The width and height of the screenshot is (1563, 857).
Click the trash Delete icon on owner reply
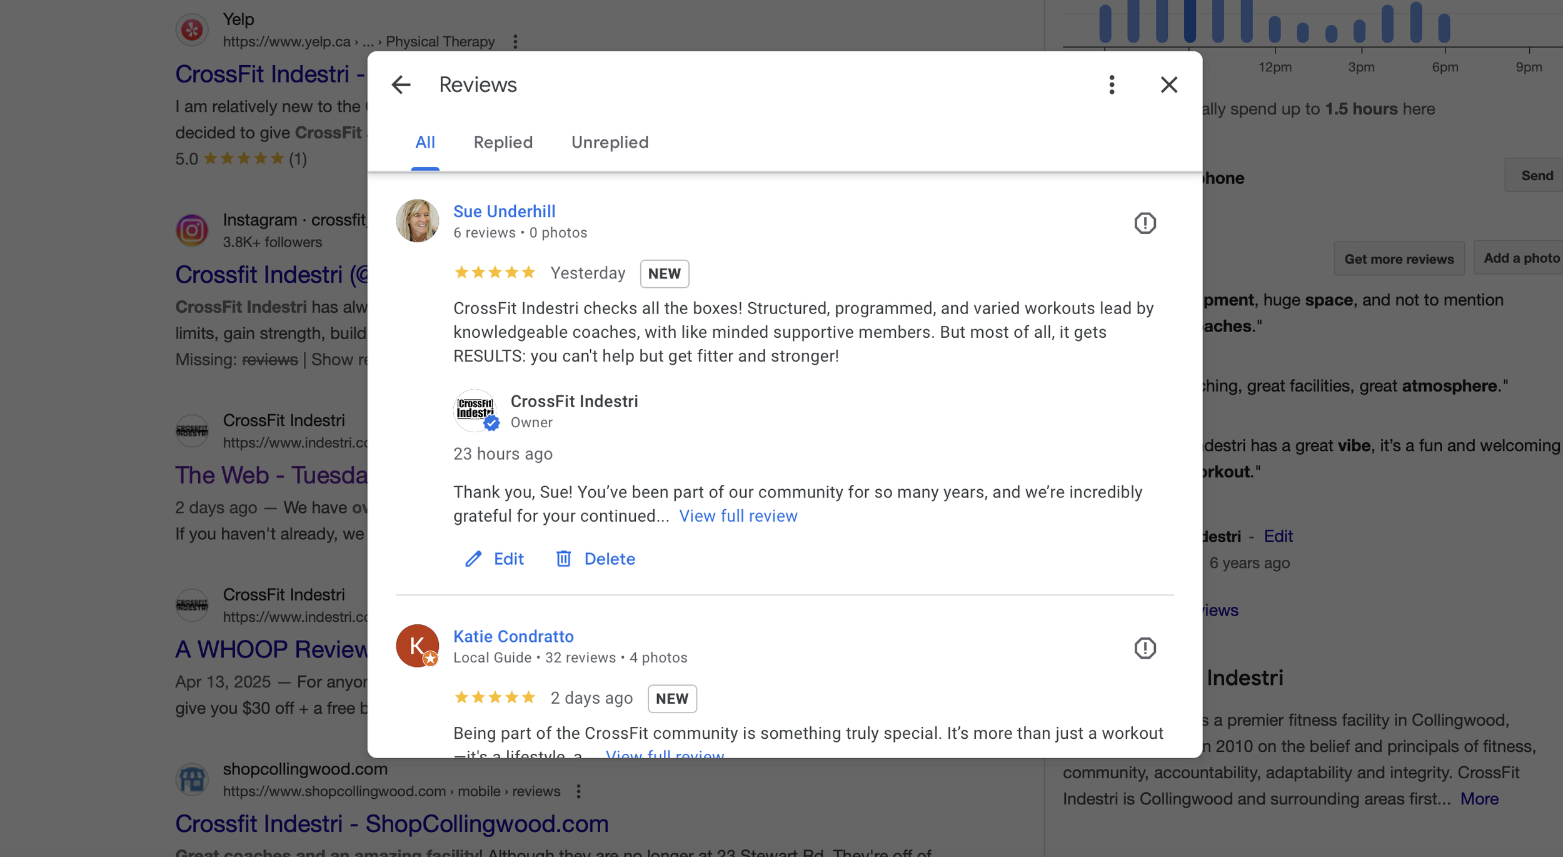(x=563, y=559)
